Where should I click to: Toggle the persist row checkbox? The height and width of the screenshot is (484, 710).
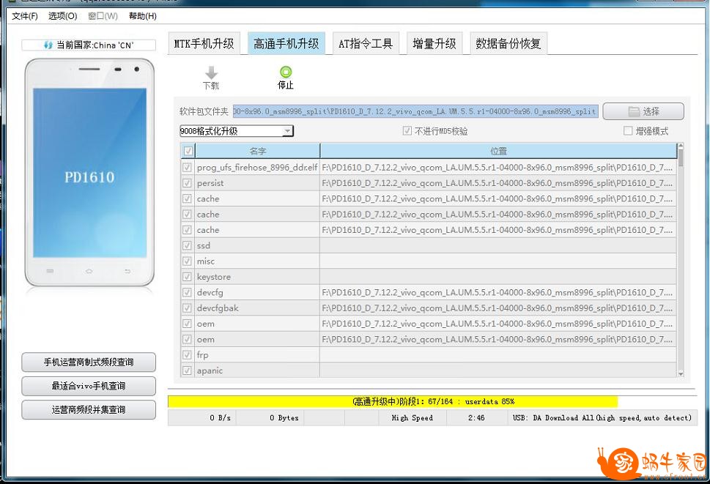coord(187,183)
